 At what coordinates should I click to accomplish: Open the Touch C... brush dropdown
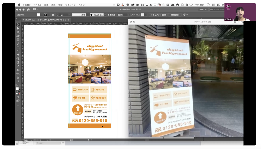[105, 15]
